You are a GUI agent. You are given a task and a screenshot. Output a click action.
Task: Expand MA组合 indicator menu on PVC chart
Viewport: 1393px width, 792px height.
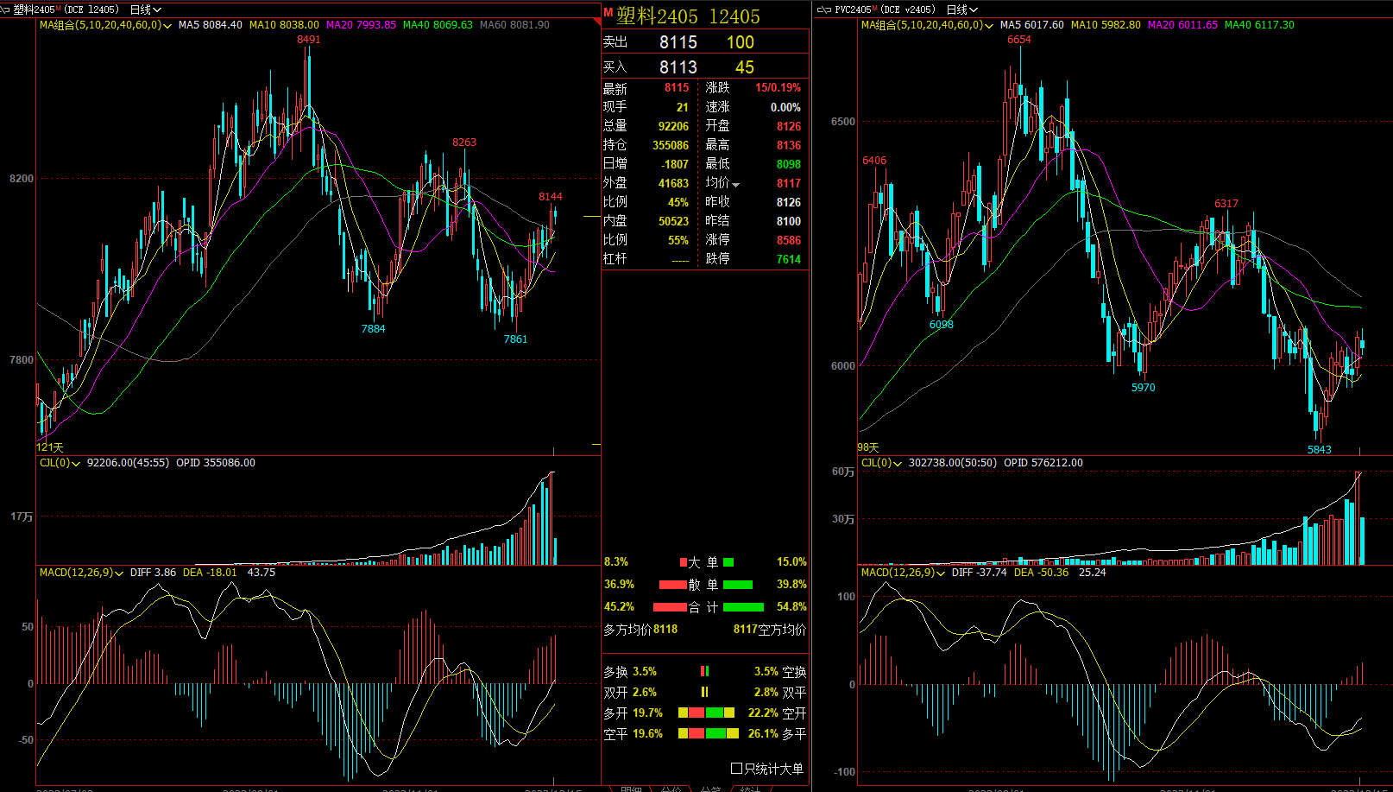988,26
